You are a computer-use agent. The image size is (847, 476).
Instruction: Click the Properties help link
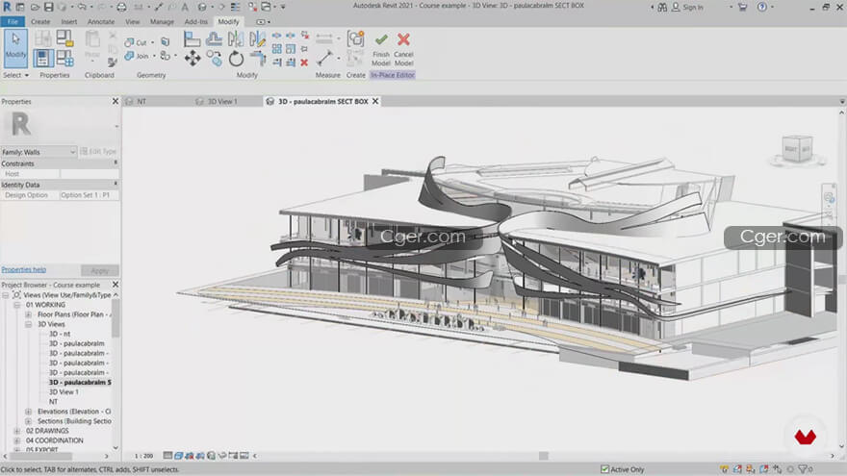pyautogui.click(x=24, y=270)
